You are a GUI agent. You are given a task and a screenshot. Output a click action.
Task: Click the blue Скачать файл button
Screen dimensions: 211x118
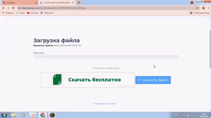pos(153,80)
